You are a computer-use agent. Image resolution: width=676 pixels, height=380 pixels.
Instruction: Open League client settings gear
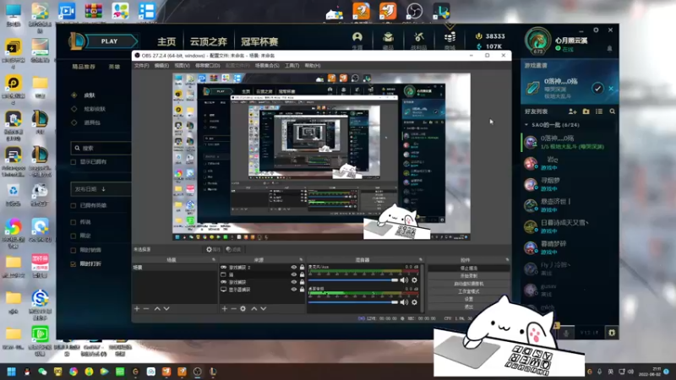coord(596,30)
